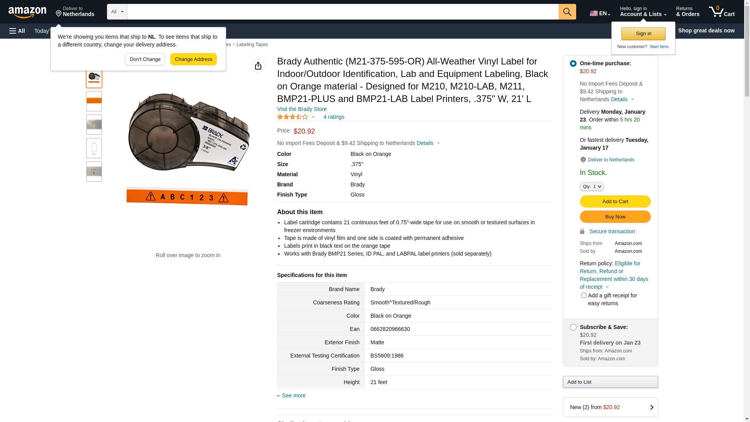Screen dimensions: 750x422
Task: Click the share icon on product image
Action: coord(258,66)
